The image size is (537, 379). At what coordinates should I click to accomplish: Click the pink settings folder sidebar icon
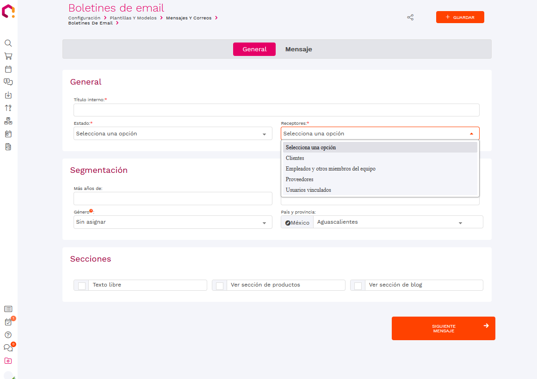(x=8, y=361)
